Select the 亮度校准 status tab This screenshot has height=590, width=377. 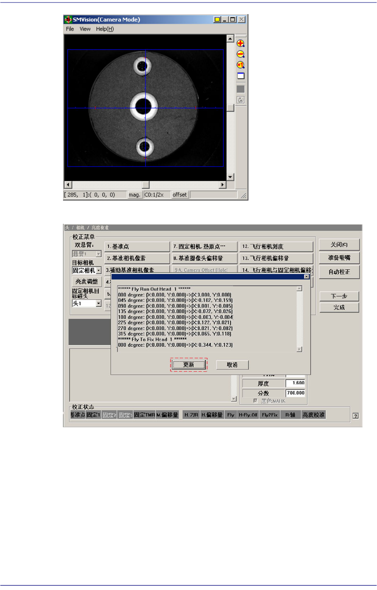pos(314,415)
